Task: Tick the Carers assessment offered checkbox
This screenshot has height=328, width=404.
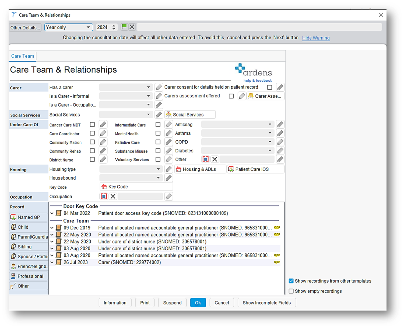Action: (231, 96)
